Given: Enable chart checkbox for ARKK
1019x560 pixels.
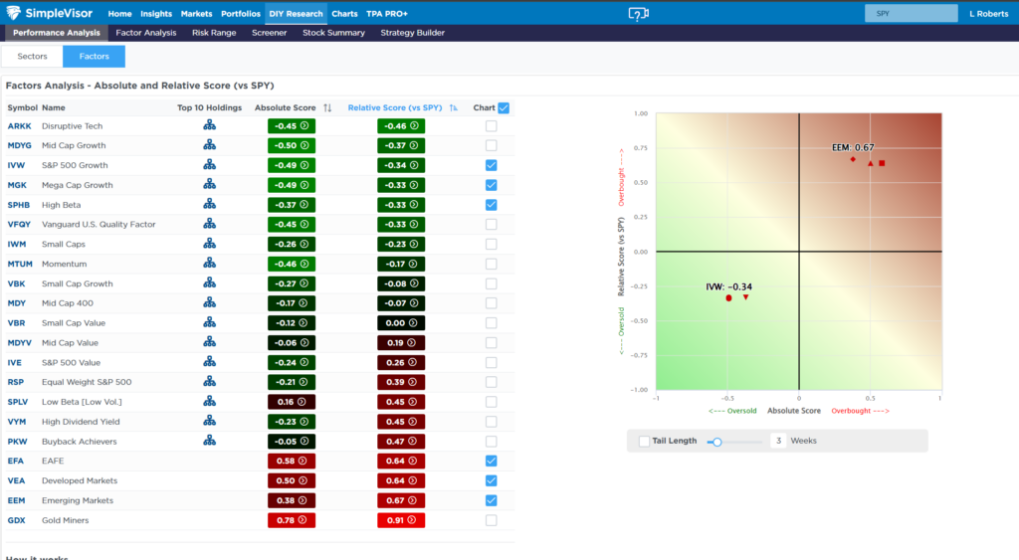Looking at the screenshot, I should [491, 126].
